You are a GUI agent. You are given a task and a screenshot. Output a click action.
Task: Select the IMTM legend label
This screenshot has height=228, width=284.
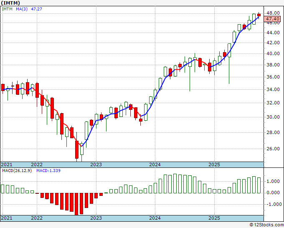point(7,9)
